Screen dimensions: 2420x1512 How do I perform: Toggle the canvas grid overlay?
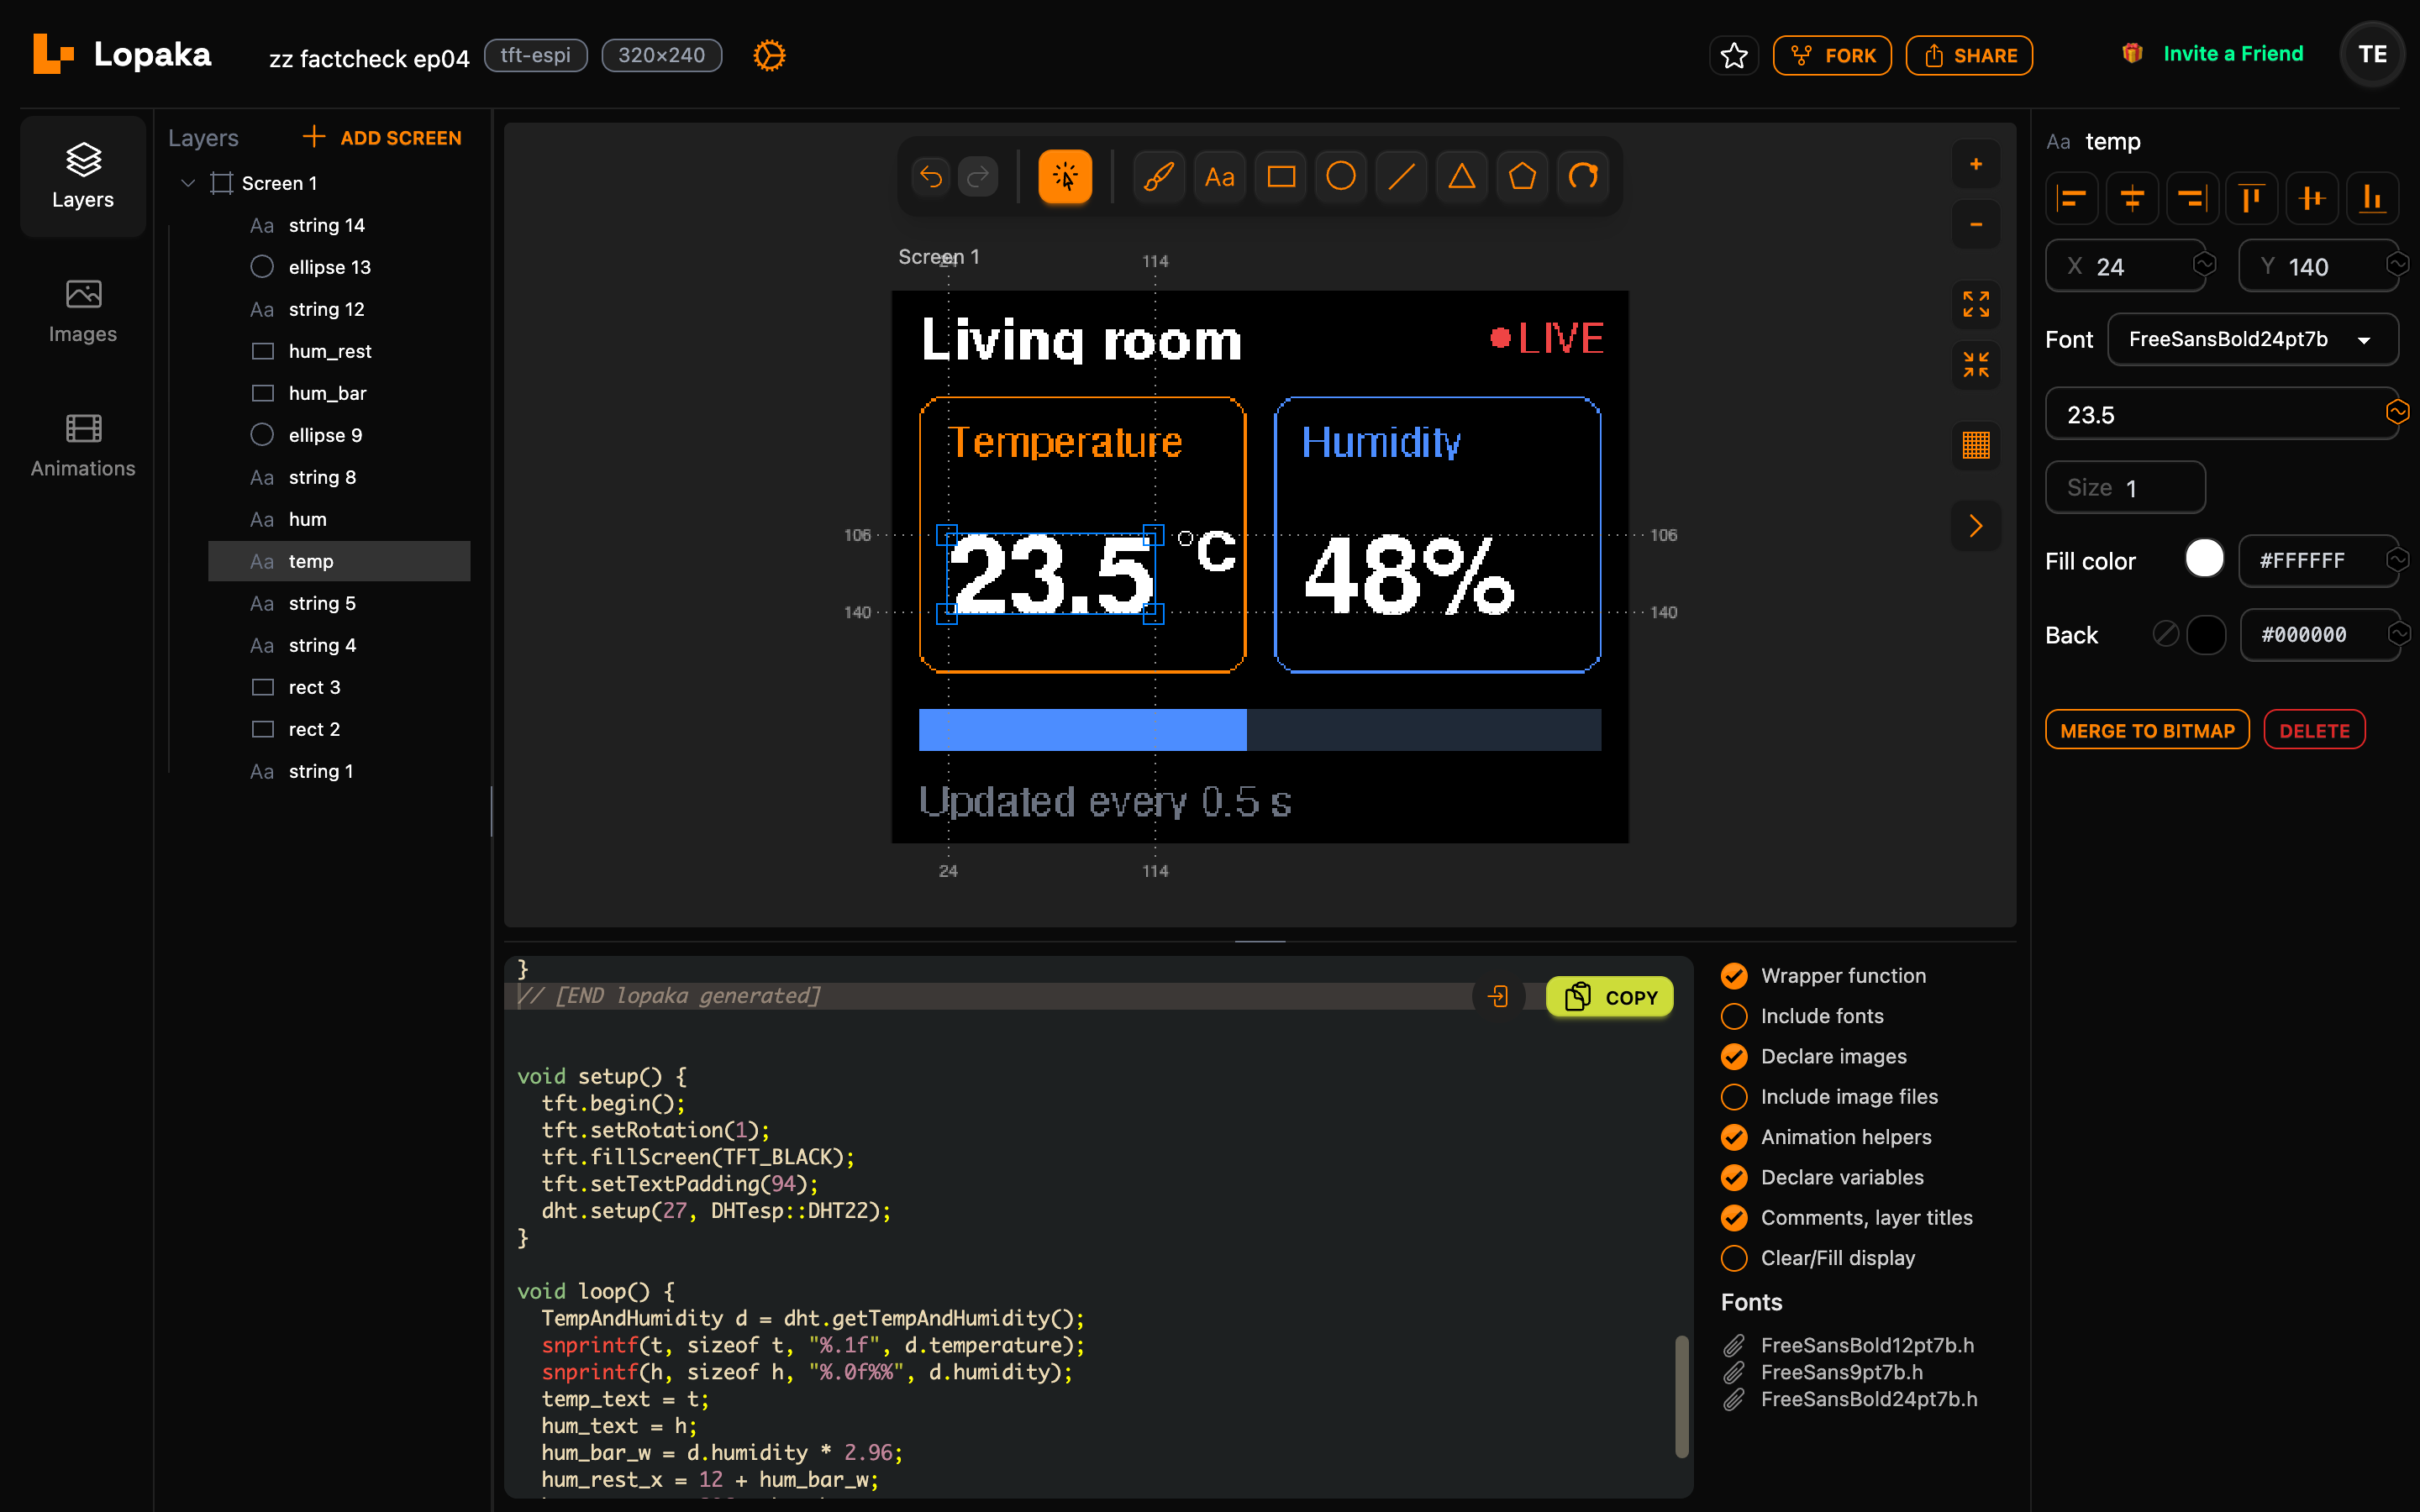1976,445
